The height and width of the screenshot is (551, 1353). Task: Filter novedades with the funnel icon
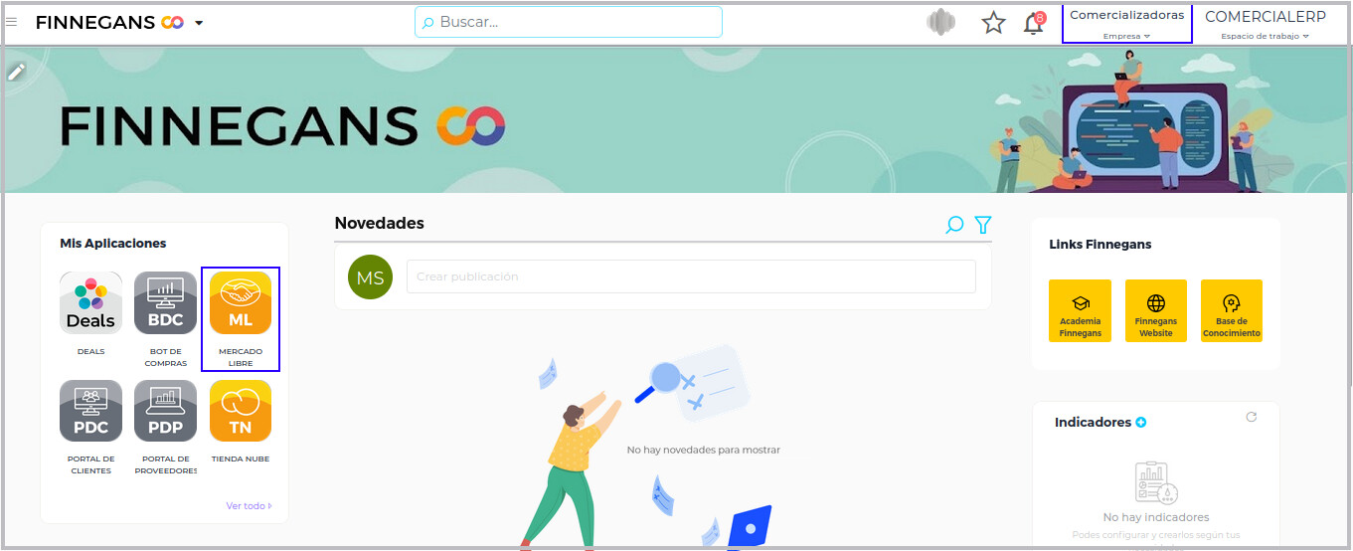click(983, 225)
